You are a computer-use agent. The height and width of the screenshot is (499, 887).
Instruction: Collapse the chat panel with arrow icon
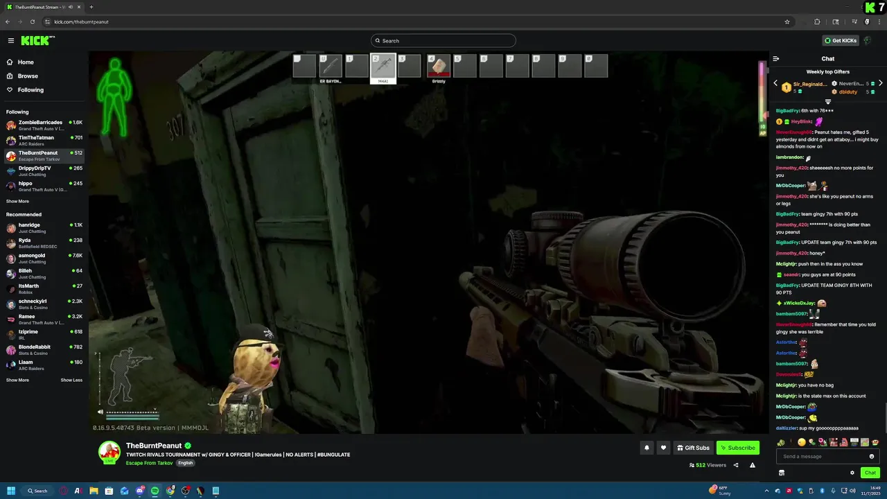pyautogui.click(x=776, y=59)
